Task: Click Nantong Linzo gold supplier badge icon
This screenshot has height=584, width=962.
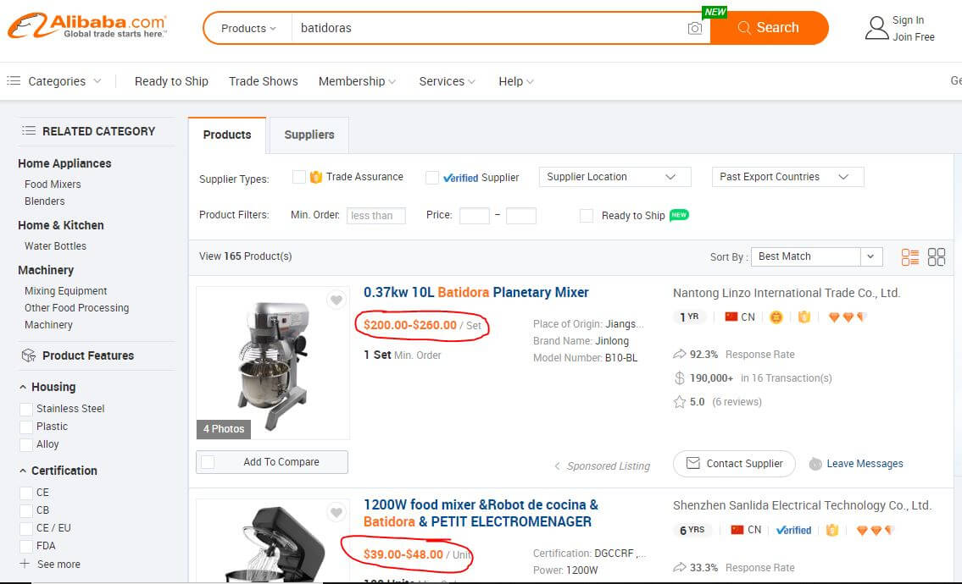Action: tap(776, 317)
